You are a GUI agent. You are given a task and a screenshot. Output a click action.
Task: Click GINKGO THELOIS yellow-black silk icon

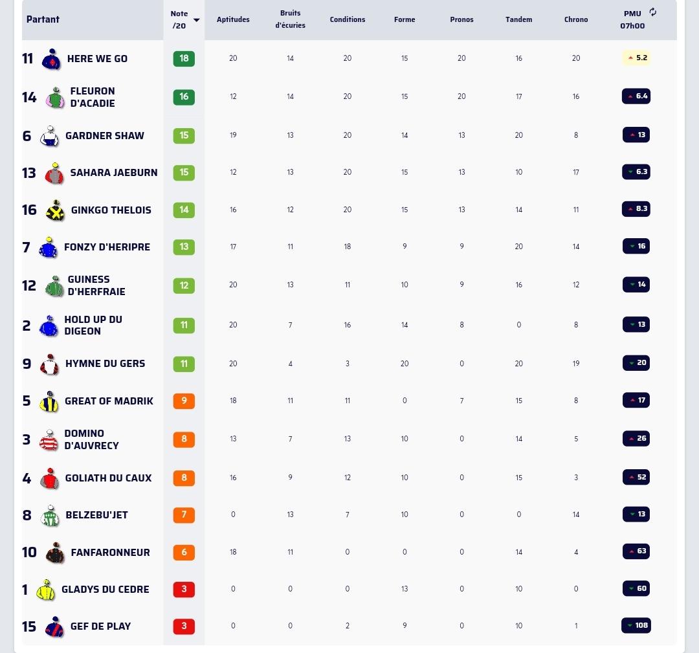pyautogui.click(x=55, y=210)
